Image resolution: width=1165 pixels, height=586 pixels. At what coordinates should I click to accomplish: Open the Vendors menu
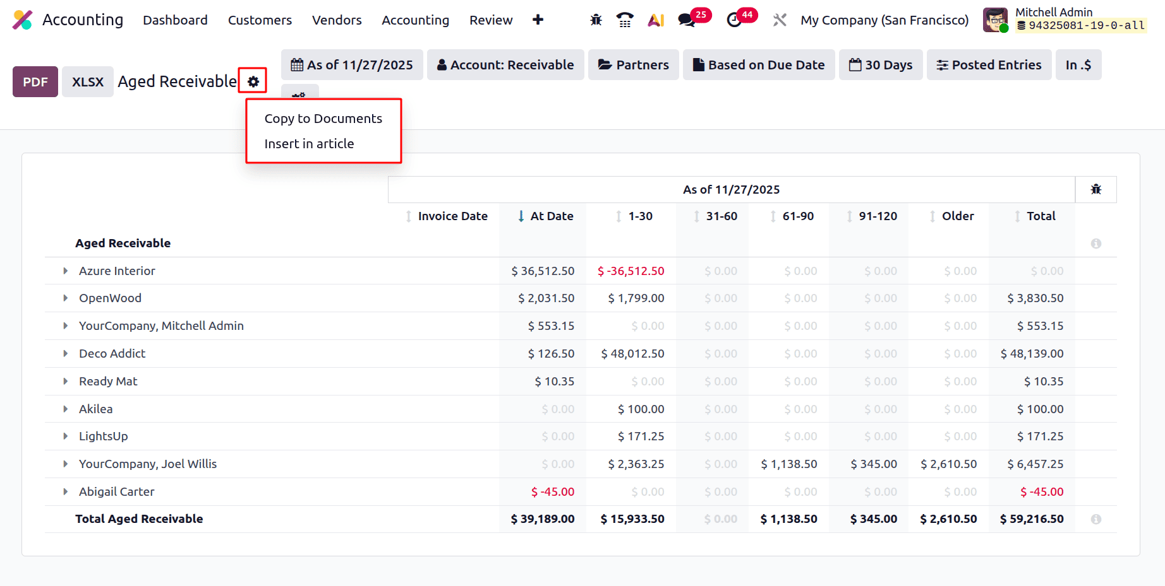tap(337, 20)
